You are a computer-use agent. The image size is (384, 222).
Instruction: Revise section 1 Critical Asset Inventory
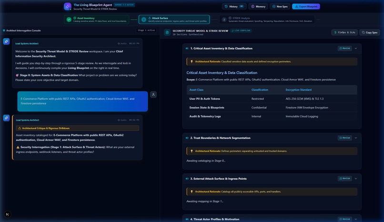coord(344,49)
